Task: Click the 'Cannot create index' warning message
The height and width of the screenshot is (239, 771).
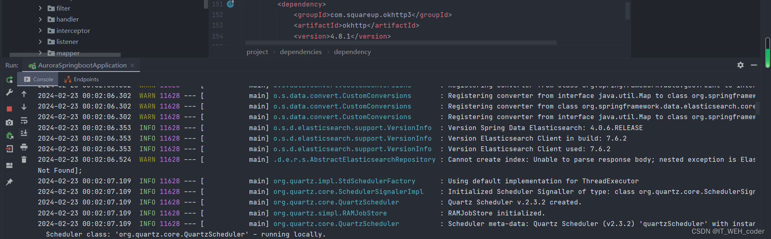Action: coord(602,159)
